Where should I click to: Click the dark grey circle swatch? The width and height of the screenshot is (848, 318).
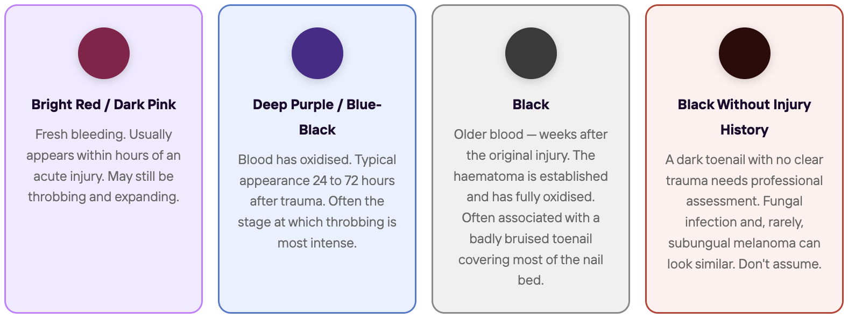(x=531, y=53)
